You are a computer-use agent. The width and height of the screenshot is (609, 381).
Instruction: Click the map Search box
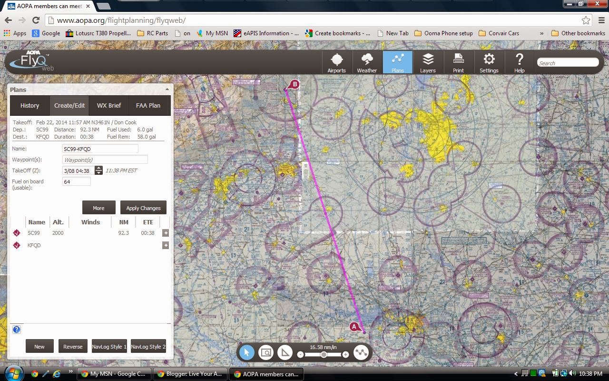(568, 63)
